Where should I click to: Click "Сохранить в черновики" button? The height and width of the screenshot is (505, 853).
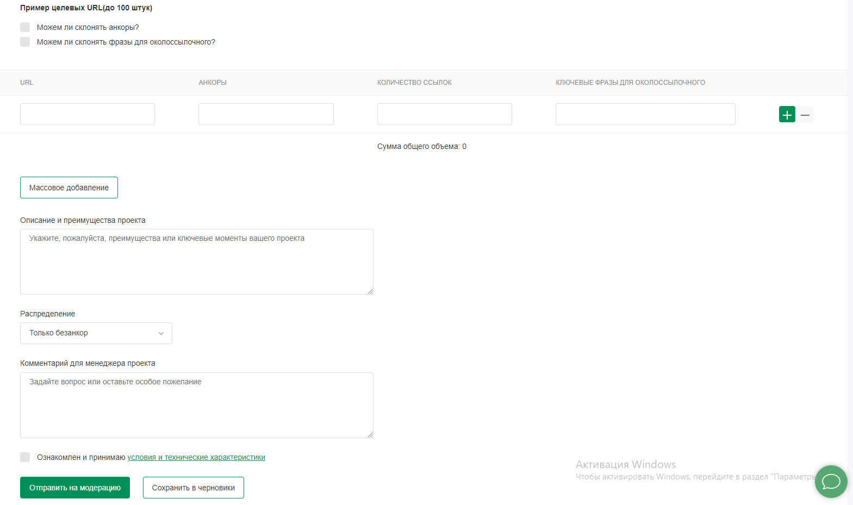(193, 488)
